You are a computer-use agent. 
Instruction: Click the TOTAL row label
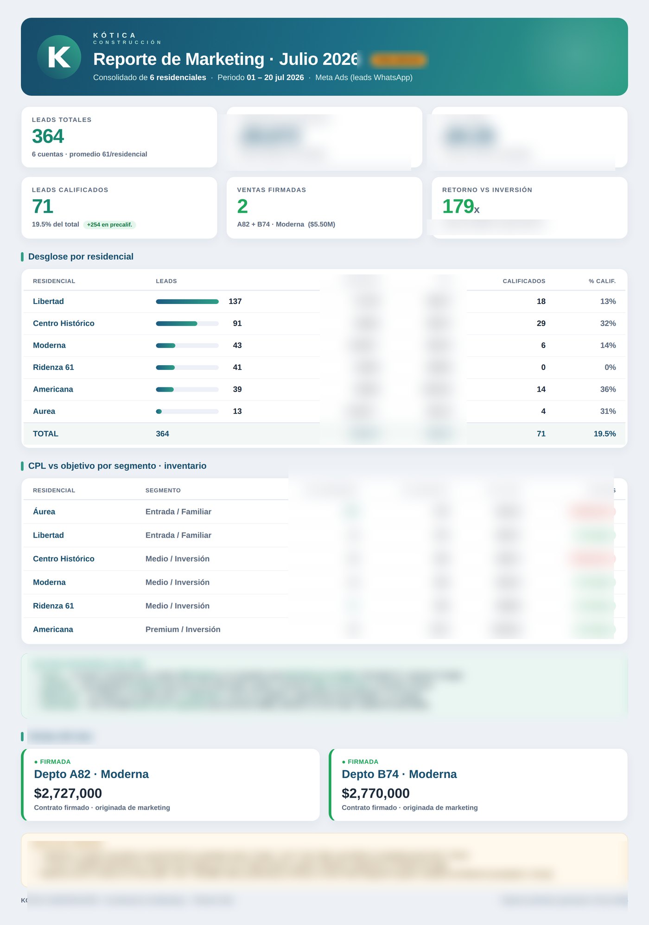[x=45, y=434]
